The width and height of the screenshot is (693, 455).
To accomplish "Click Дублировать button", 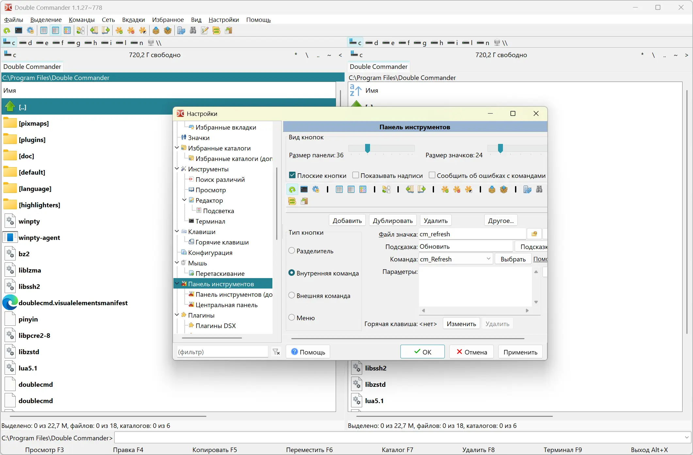I will (x=393, y=221).
